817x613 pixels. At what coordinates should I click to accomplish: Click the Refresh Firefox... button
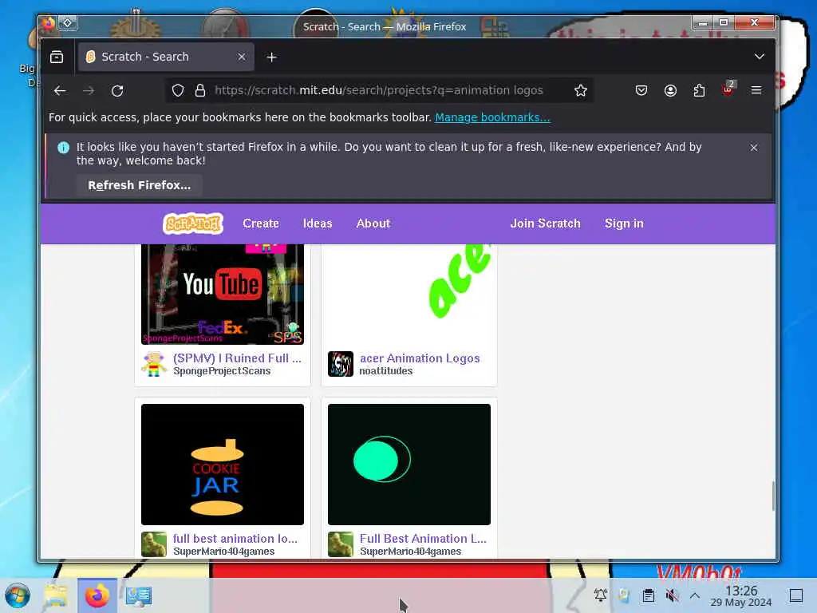pos(139,185)
